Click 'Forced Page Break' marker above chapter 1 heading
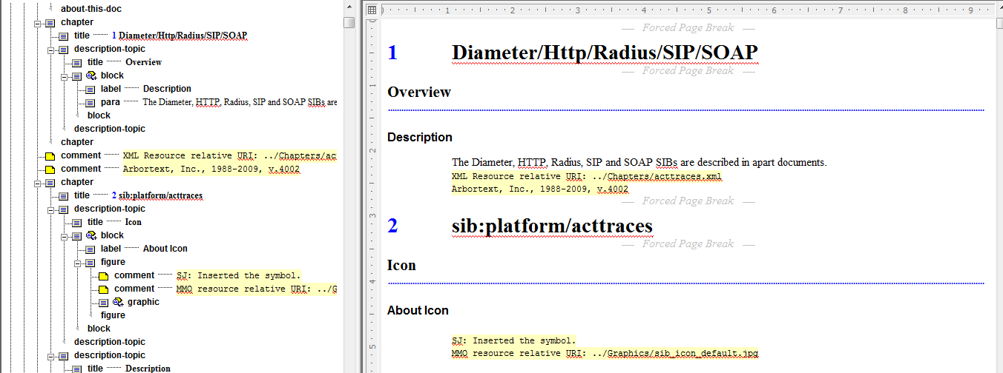Viewport: 1003px width, 373px height. 688,27
